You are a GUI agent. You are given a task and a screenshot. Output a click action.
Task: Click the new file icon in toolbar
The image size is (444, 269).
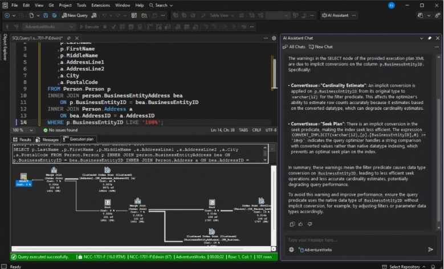coord(31,15)
